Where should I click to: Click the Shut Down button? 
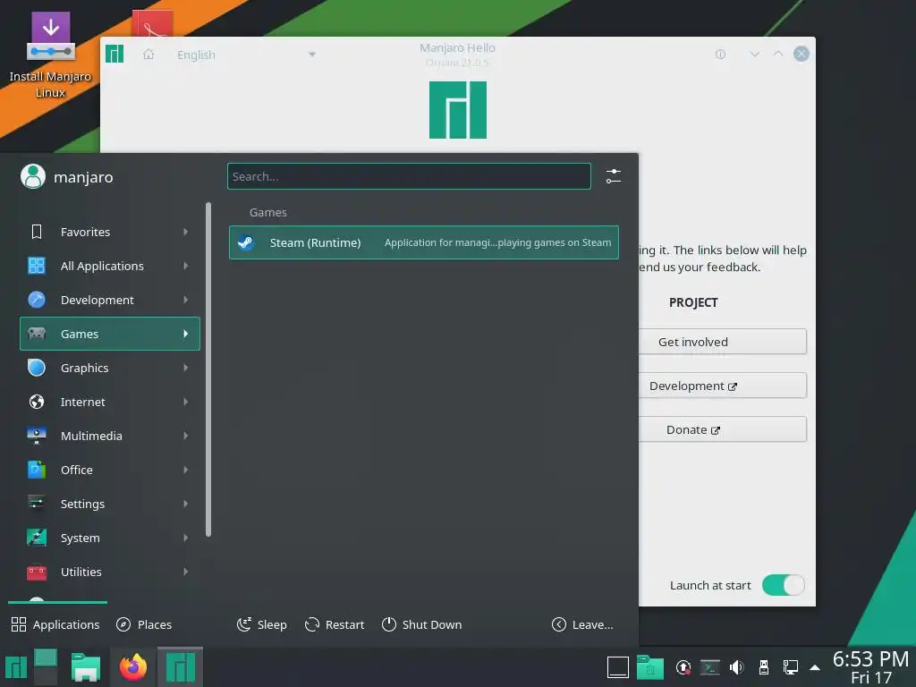(422, 624)
